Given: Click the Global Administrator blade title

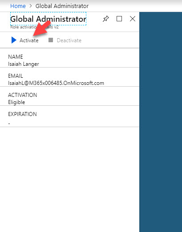Looking at the screenshot, I should [x=48, y=19].
